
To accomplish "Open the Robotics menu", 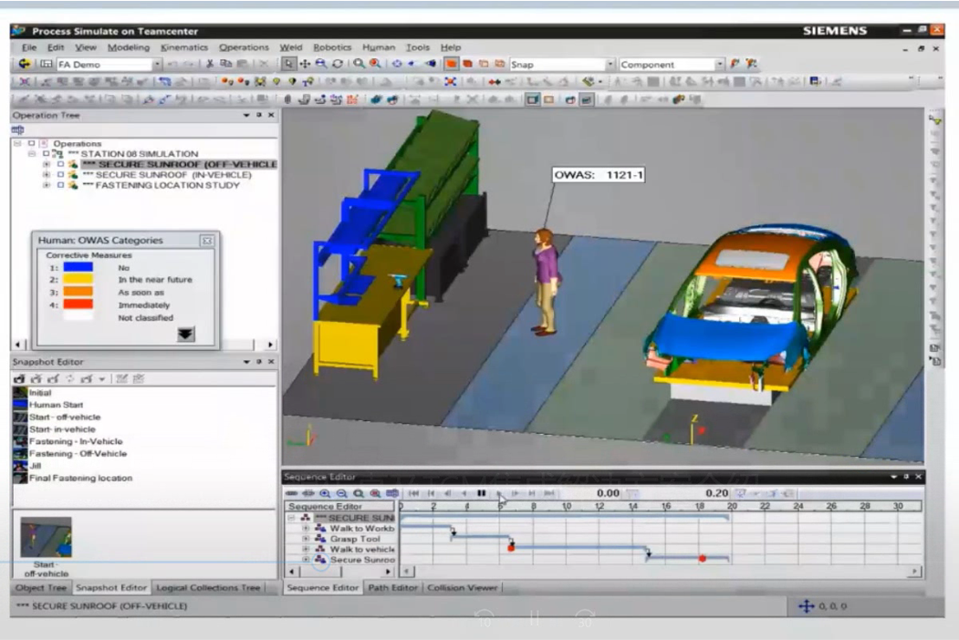I will click(332, 47).
